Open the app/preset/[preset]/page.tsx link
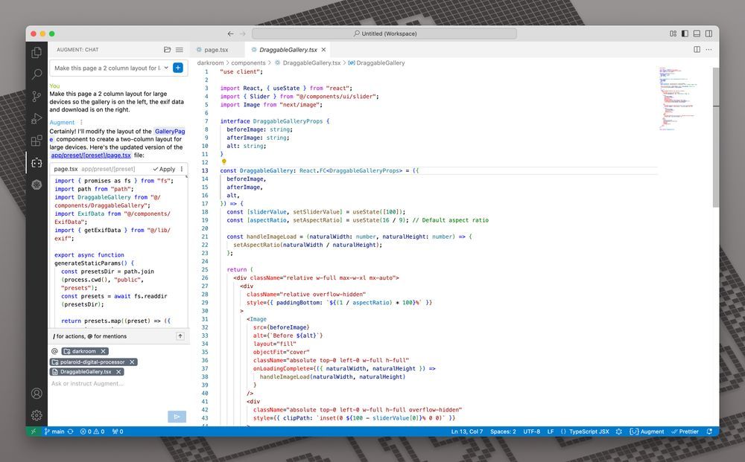Screen dimensions: 745x462 (x=91, y=155)
